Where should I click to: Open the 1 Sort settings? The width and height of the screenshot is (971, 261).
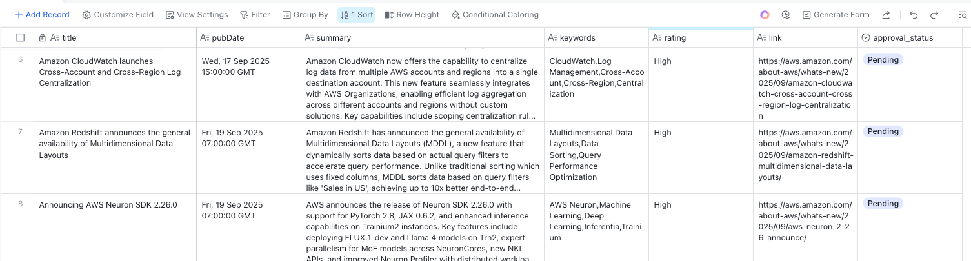pyautogui.click(x=356, y=15)
